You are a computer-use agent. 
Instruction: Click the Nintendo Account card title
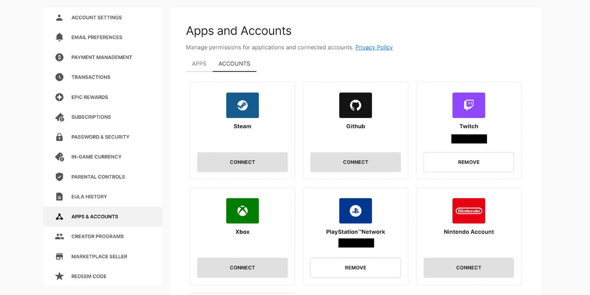469,232
